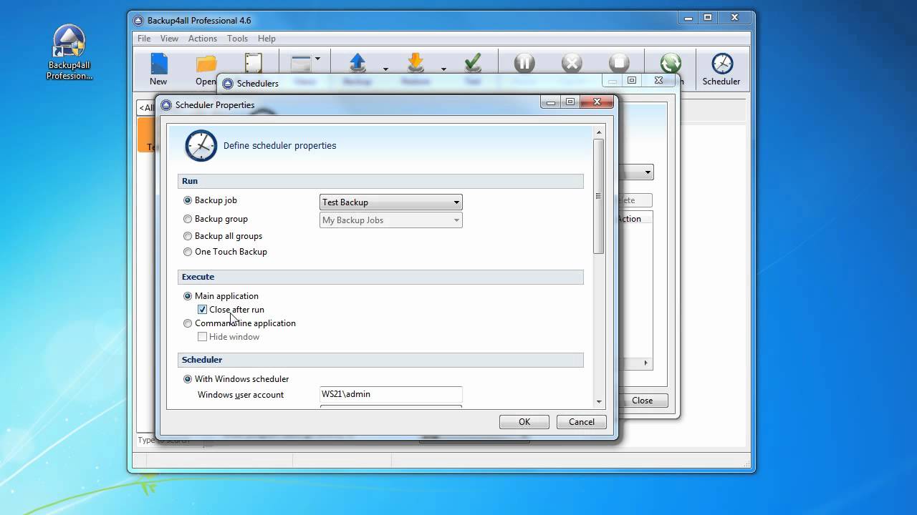The width and height of the screenshot is (917, 515).
Task: Select the Backup all groups option
Action: (x=188, y=236)
